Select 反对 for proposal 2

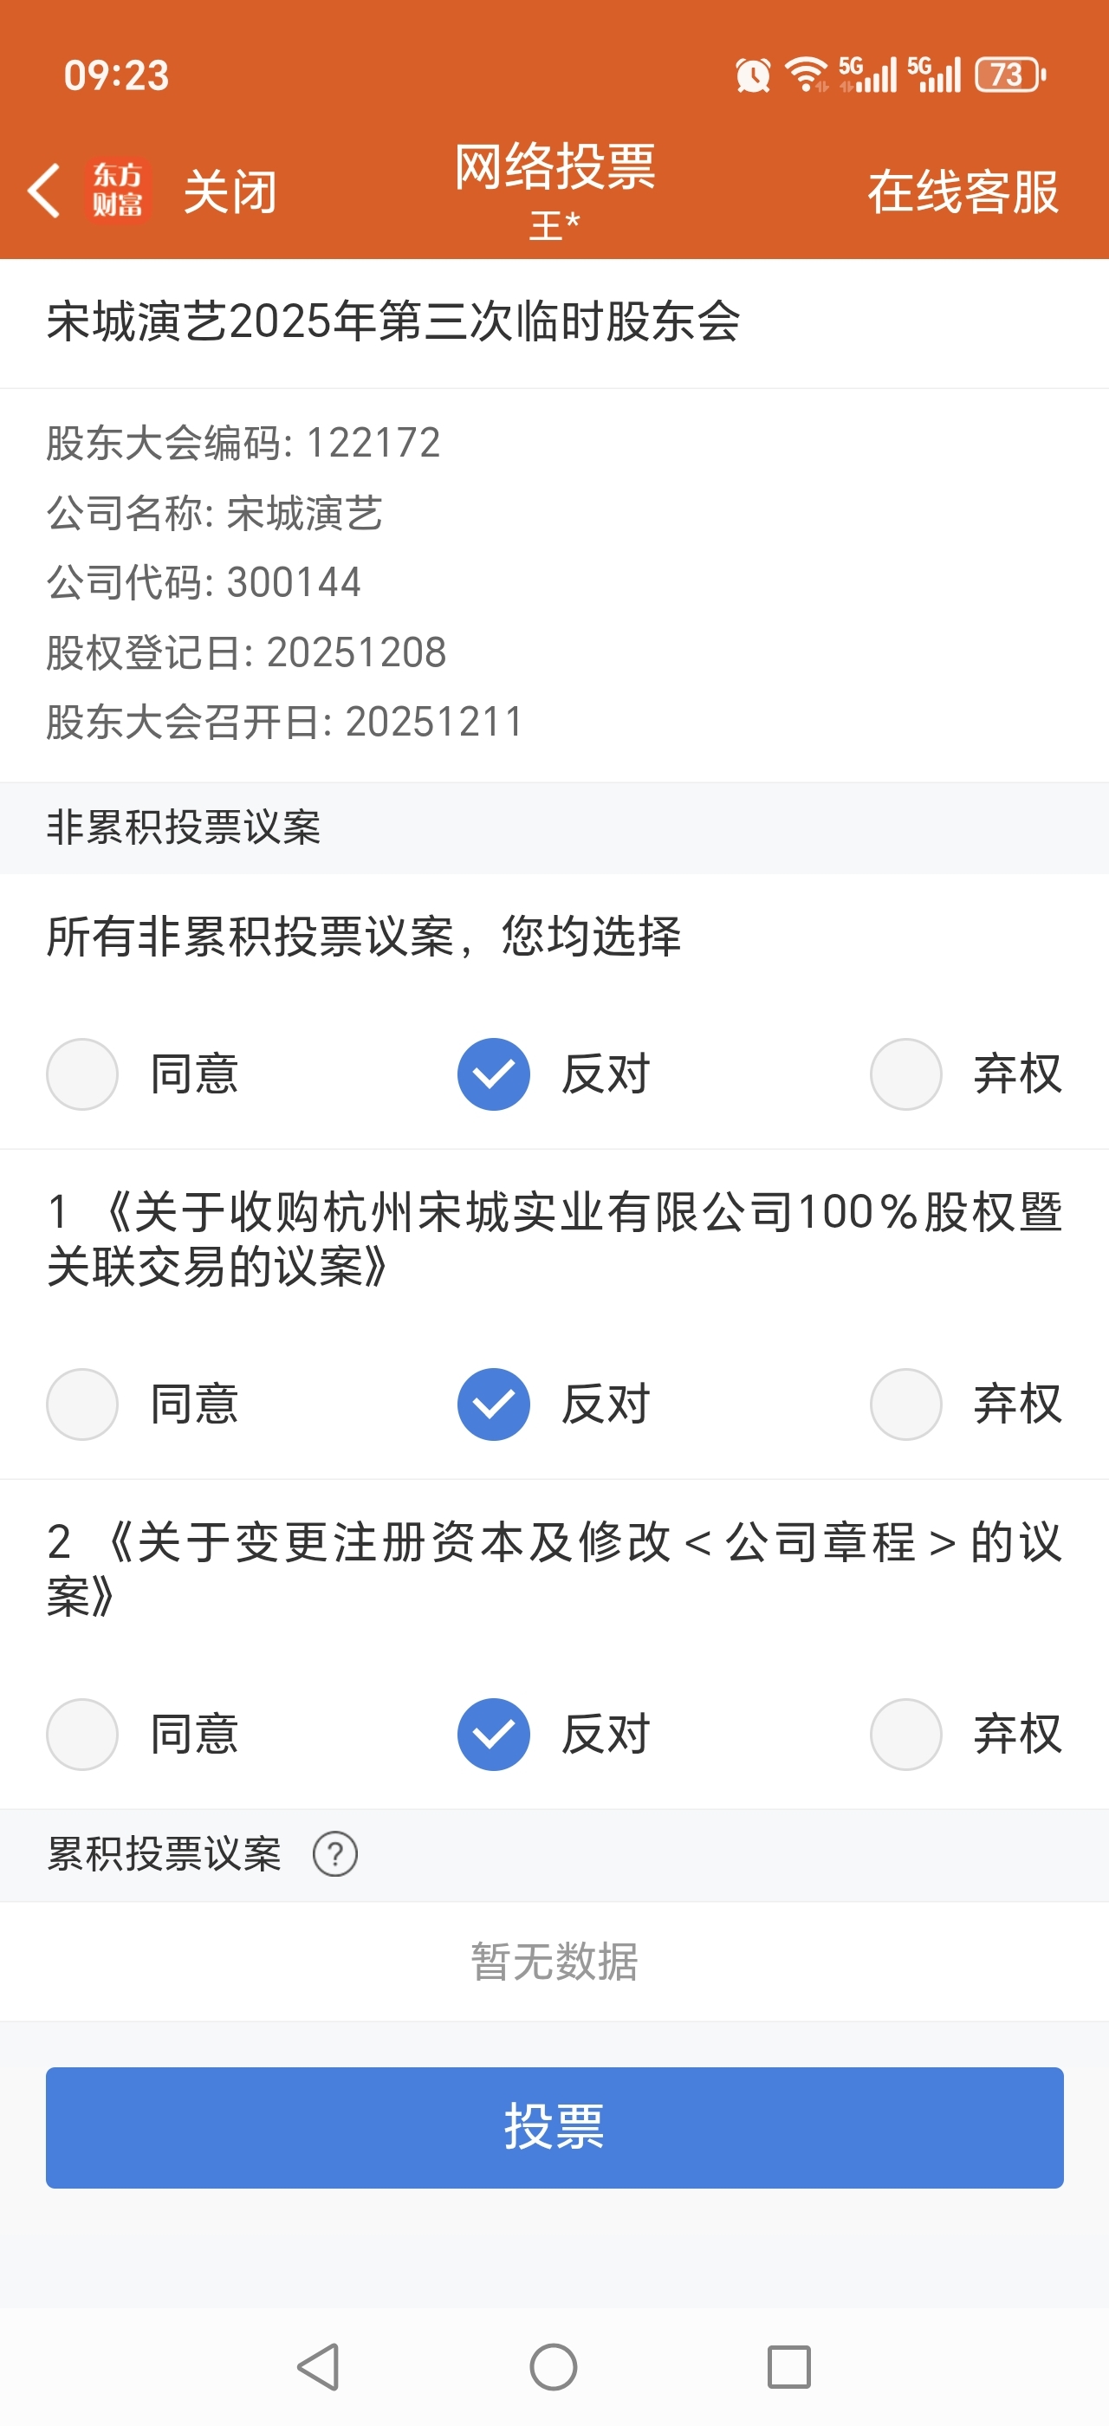click(x=494, y=1734)
